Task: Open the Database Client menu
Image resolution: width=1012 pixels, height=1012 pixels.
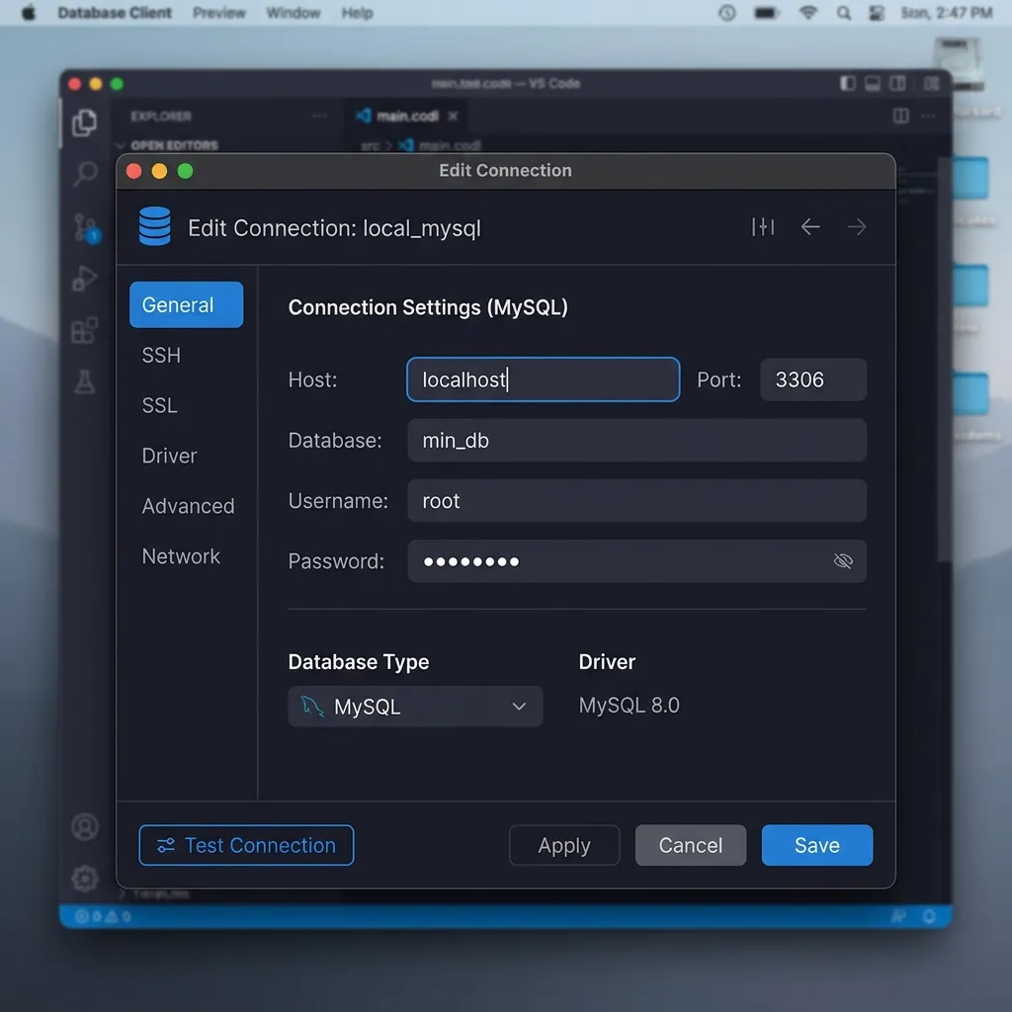Action: [115, 13]
